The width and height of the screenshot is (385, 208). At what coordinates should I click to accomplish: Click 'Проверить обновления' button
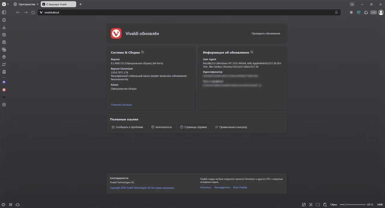(266, 33)
